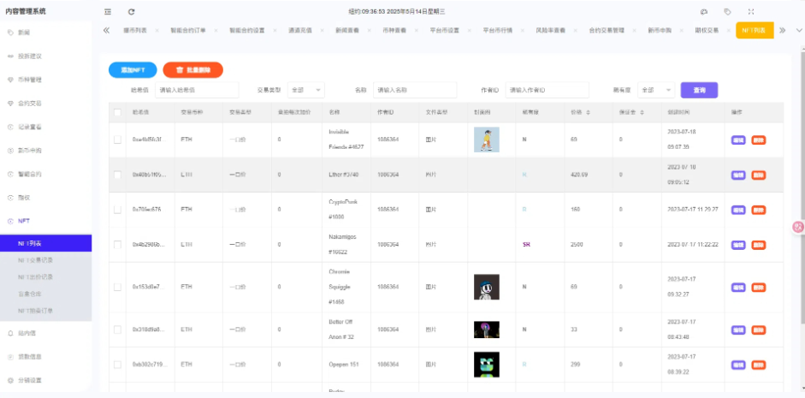The image size is (805, 398).
Task: Open the Chromie Squiggle cover thumbnail
Action: tap(486, 287)
